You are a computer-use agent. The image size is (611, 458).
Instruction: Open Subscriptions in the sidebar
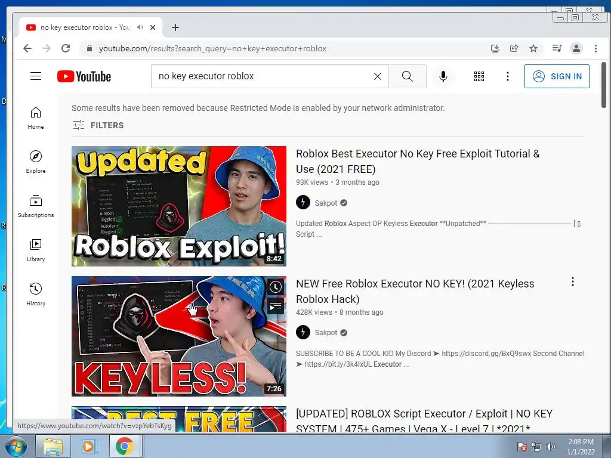coord(36,206)
